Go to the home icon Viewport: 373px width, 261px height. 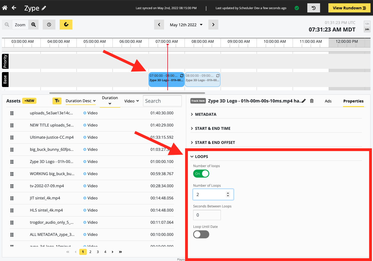point(5,8)
